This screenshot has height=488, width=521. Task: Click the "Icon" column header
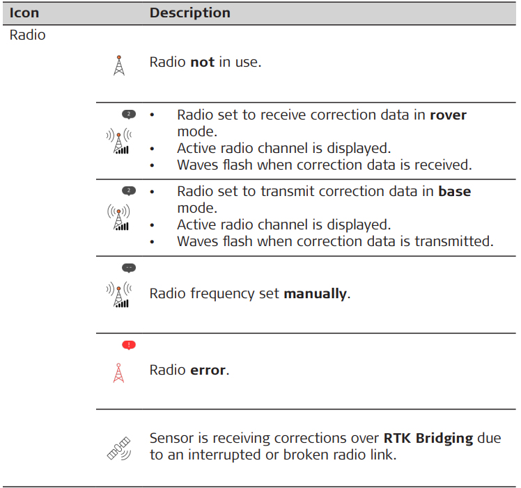24,13
